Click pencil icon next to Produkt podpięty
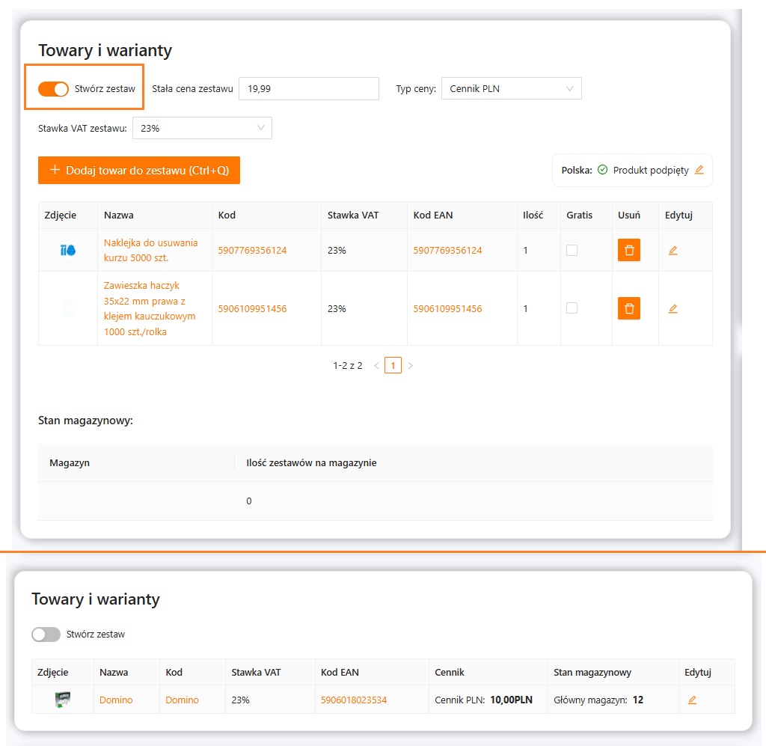The image size is (766, 746). click(x=699, y=170)
